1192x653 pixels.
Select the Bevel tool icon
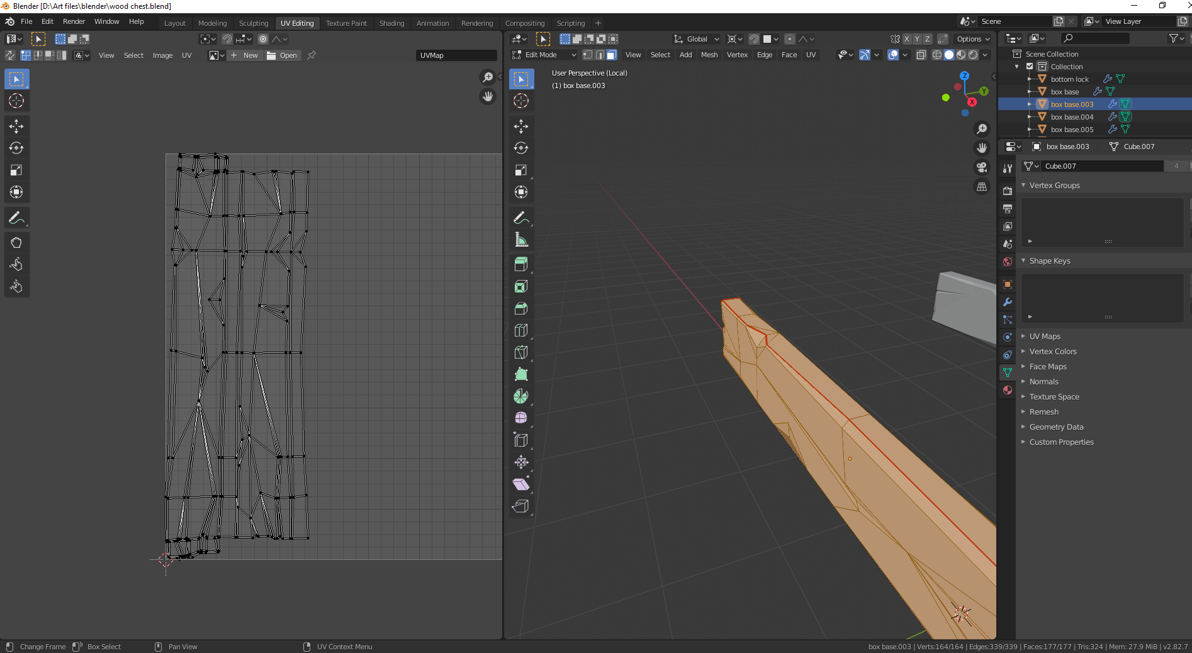coord(520,308)
